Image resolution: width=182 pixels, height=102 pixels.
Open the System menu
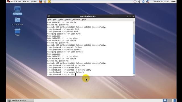click(x=34, y=1)
